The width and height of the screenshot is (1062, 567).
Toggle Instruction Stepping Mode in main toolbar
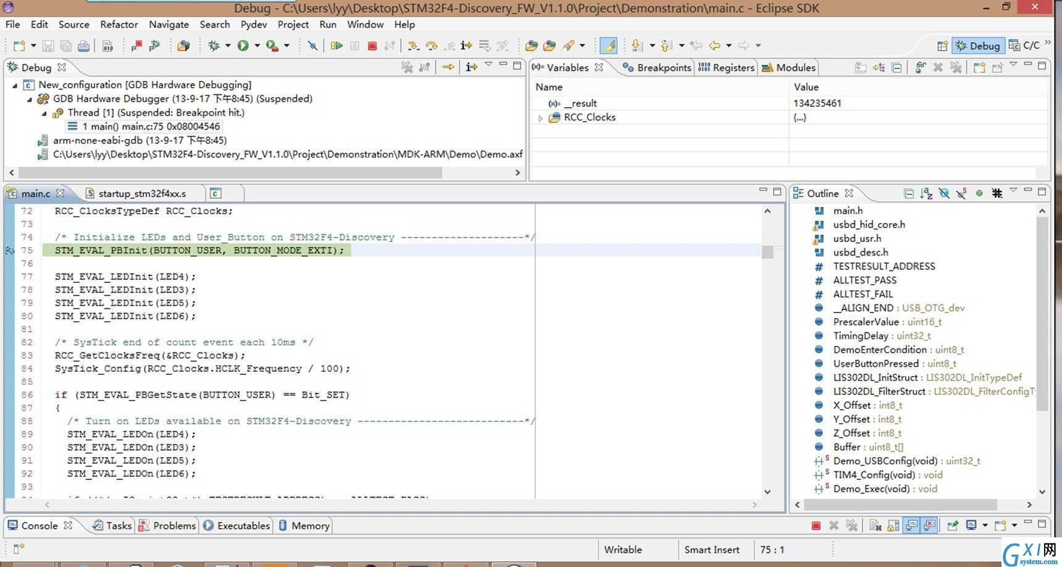point(467,46)
